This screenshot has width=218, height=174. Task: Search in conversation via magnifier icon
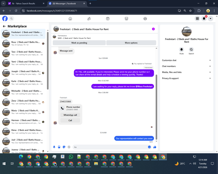click(191, 50)
